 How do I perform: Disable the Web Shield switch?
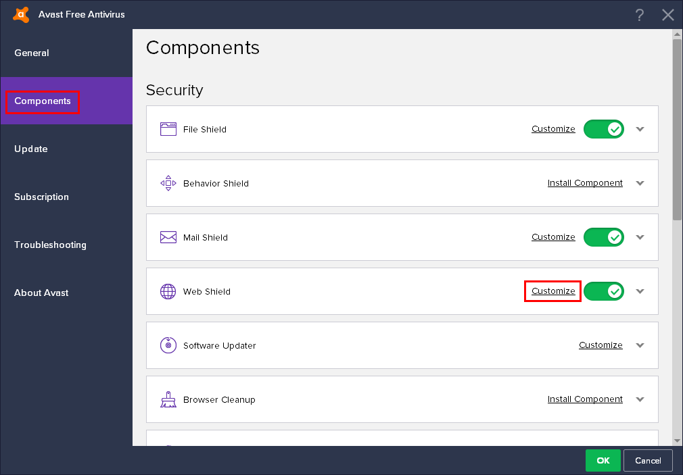[x=604, y=291]
